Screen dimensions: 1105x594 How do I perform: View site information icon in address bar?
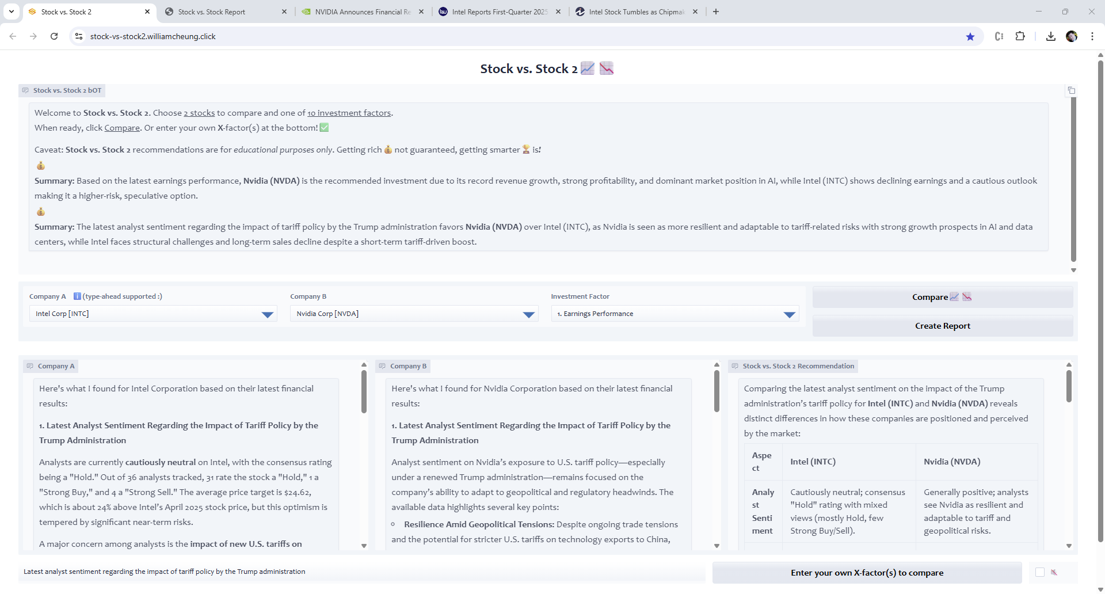click(x=79, y=36)
